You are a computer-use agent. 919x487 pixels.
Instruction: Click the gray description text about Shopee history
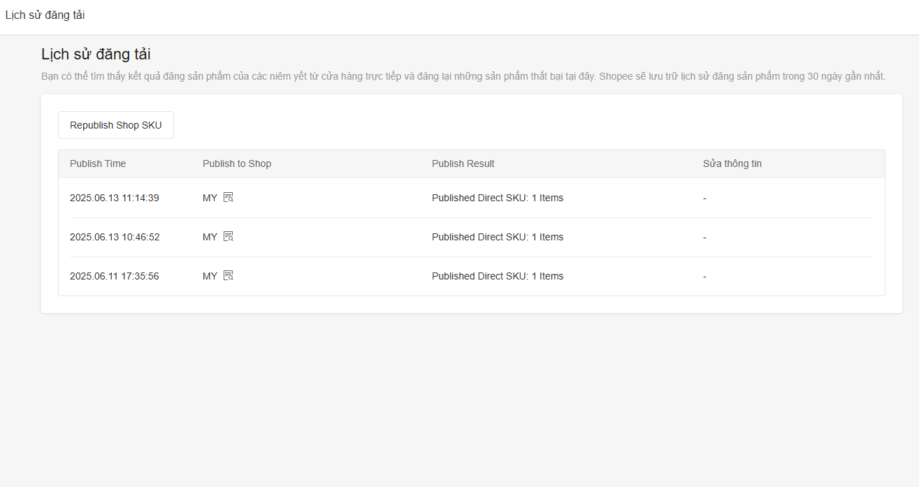pos(463,76)
